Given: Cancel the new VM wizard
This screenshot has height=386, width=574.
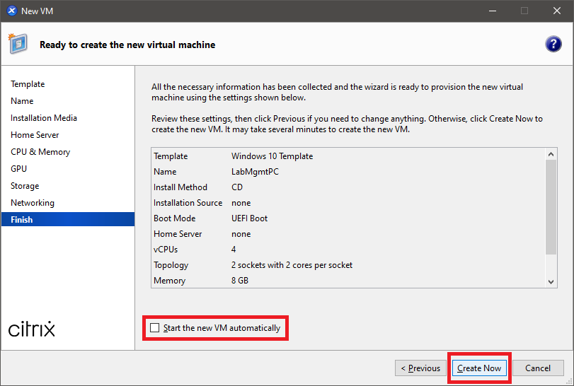Looking at the screenshot, I should [x=538, y=368].
